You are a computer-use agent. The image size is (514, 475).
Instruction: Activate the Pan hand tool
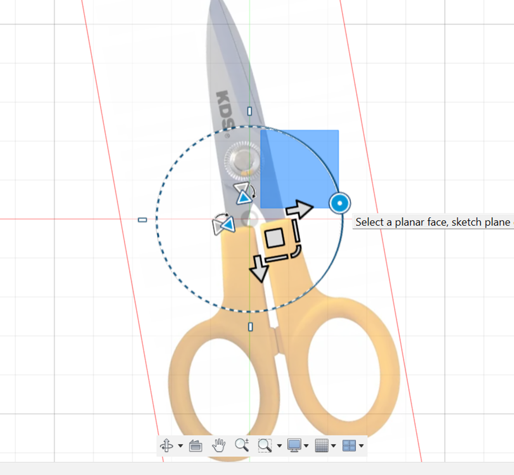pyautogui.click(x=219, y=445)
